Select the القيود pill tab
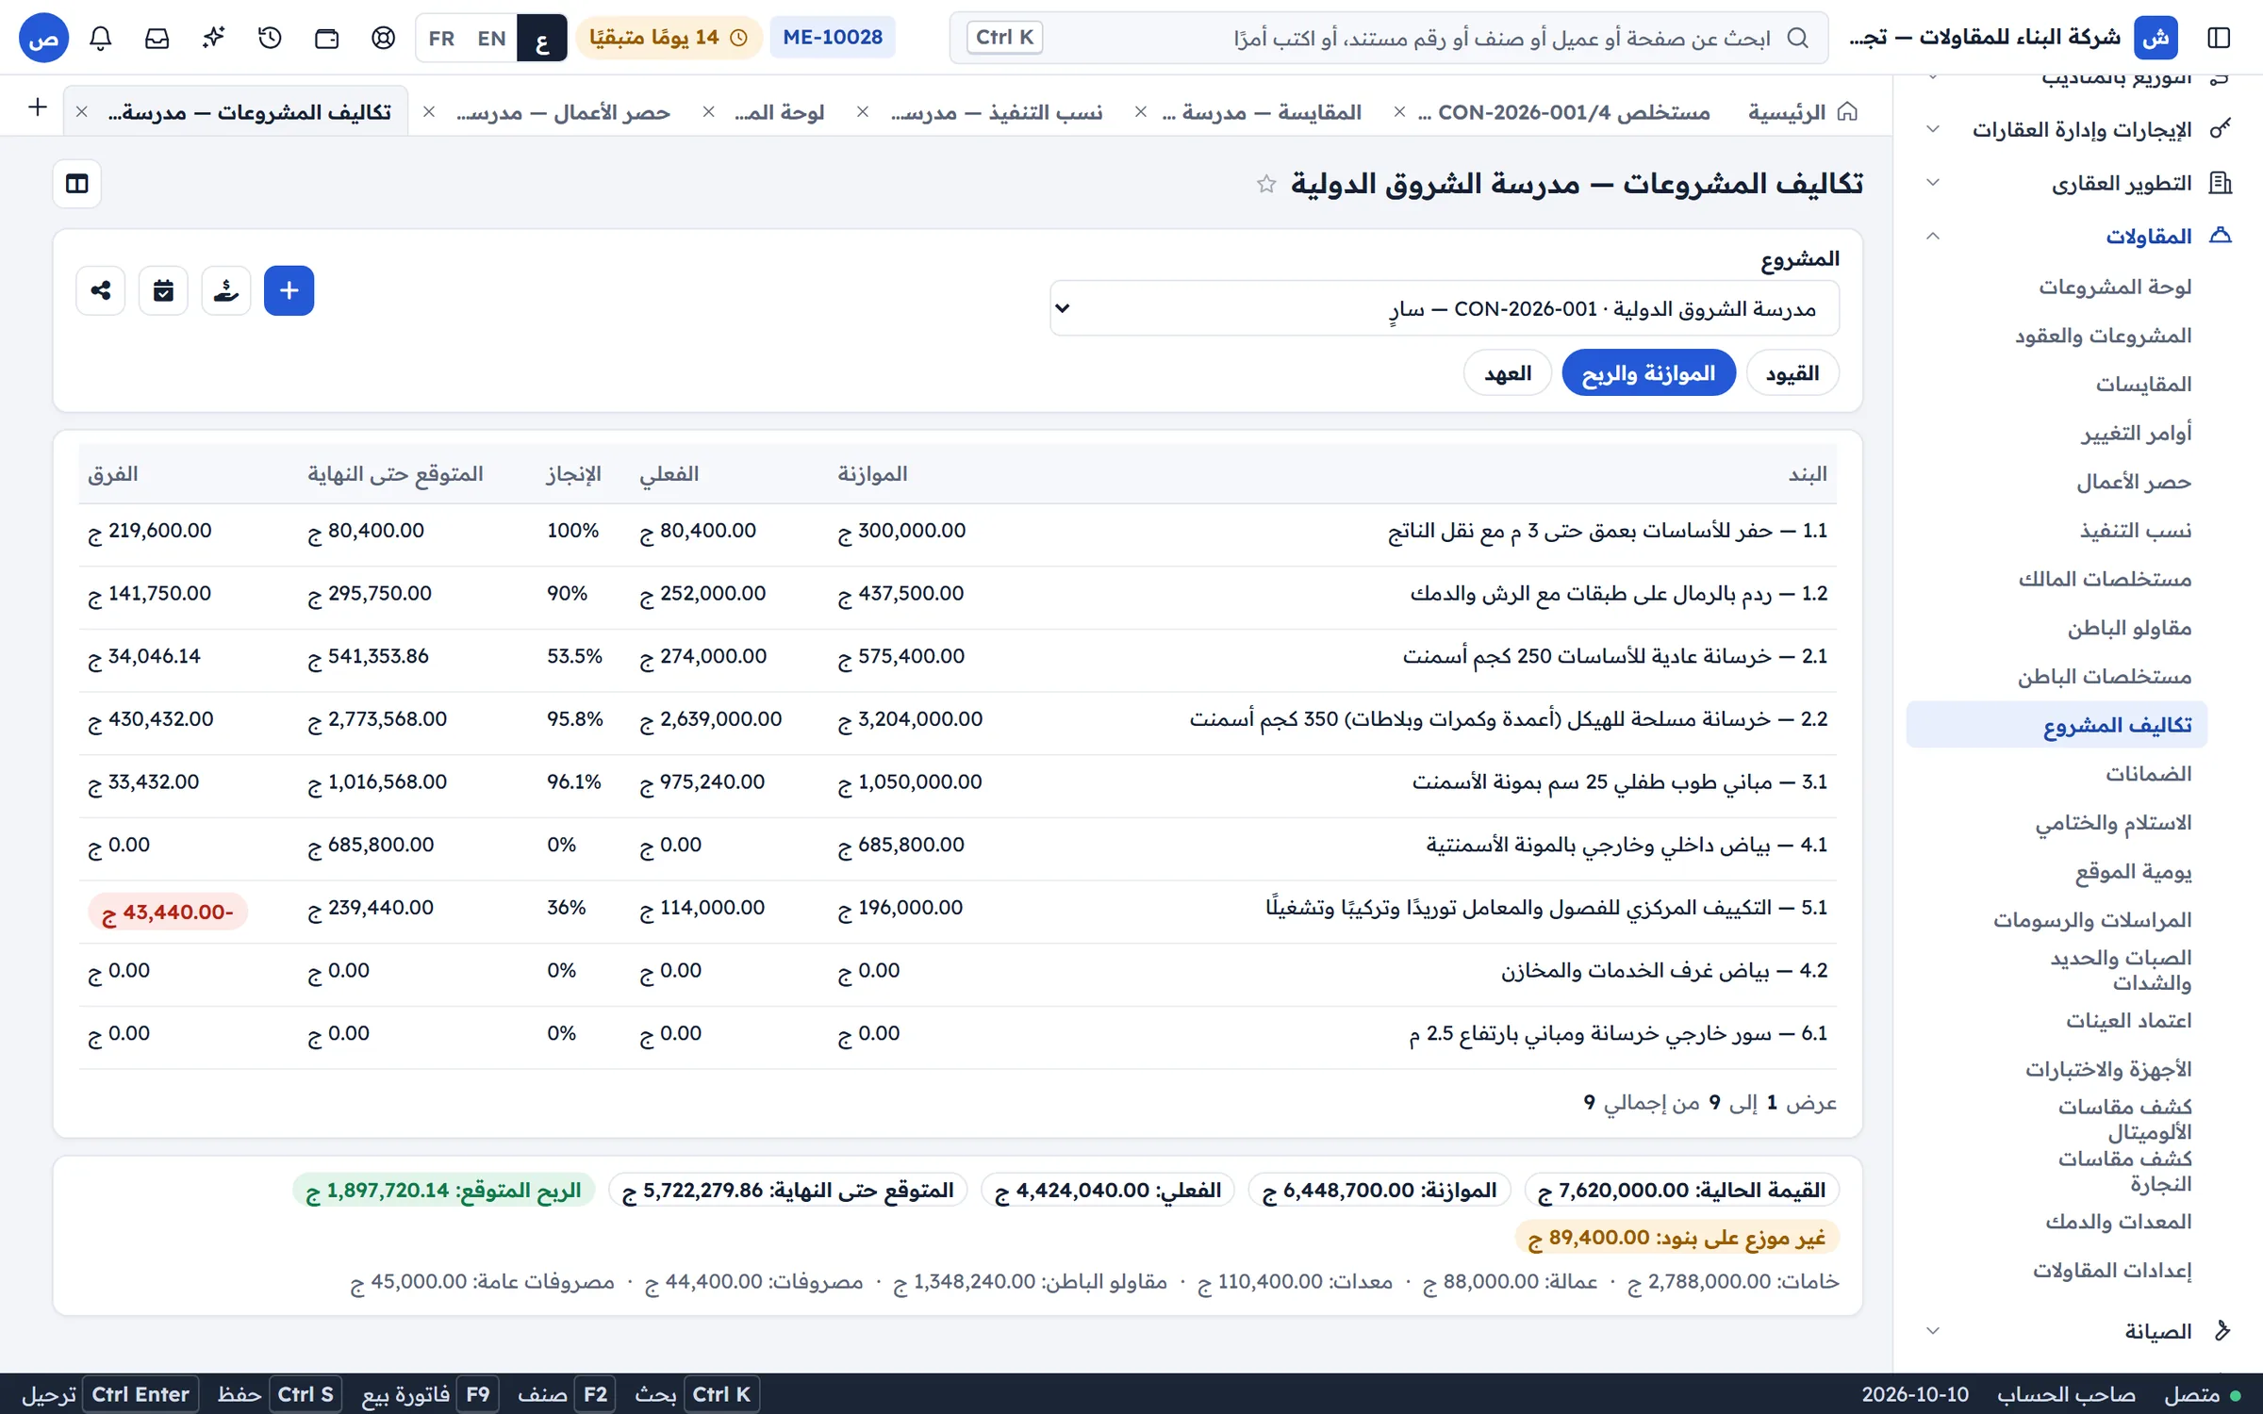 point(1792,373)
